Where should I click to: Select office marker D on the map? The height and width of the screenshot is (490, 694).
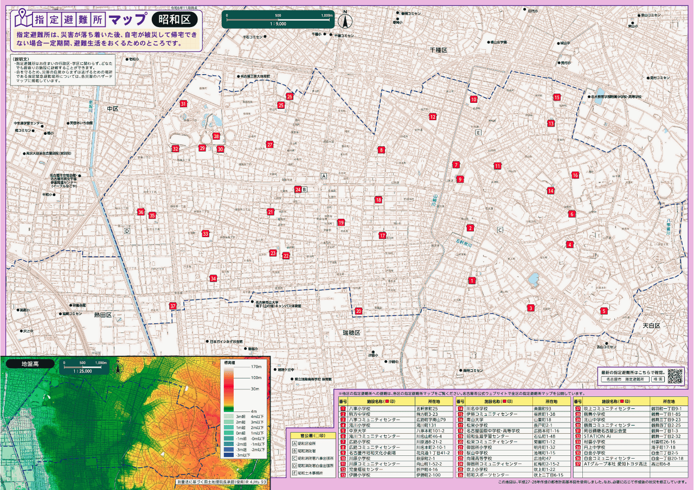coord(127,231)
